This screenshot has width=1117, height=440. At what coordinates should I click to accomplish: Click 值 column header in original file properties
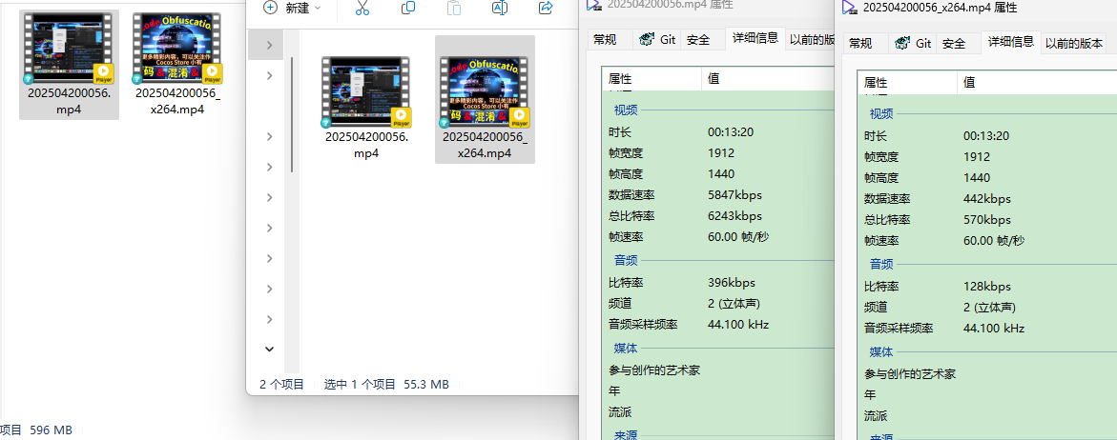click(x=768, y=79)
